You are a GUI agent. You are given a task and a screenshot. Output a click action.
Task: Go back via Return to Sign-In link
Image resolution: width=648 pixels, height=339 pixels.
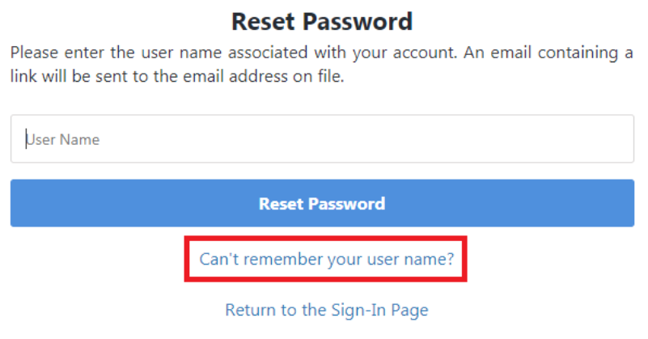326,310
